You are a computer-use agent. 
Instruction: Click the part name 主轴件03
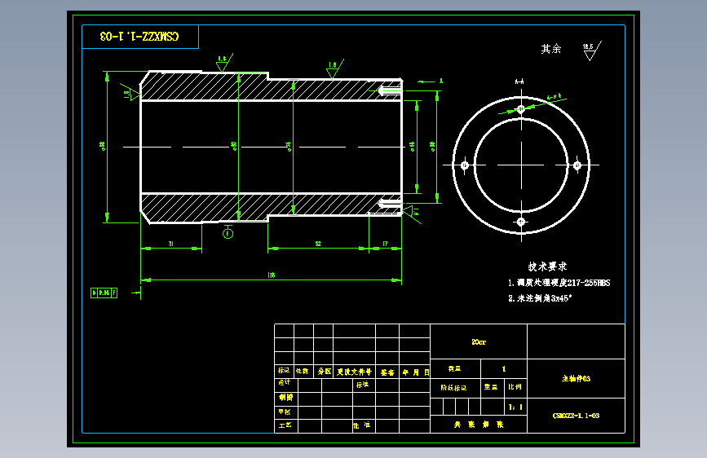(576, 379)
